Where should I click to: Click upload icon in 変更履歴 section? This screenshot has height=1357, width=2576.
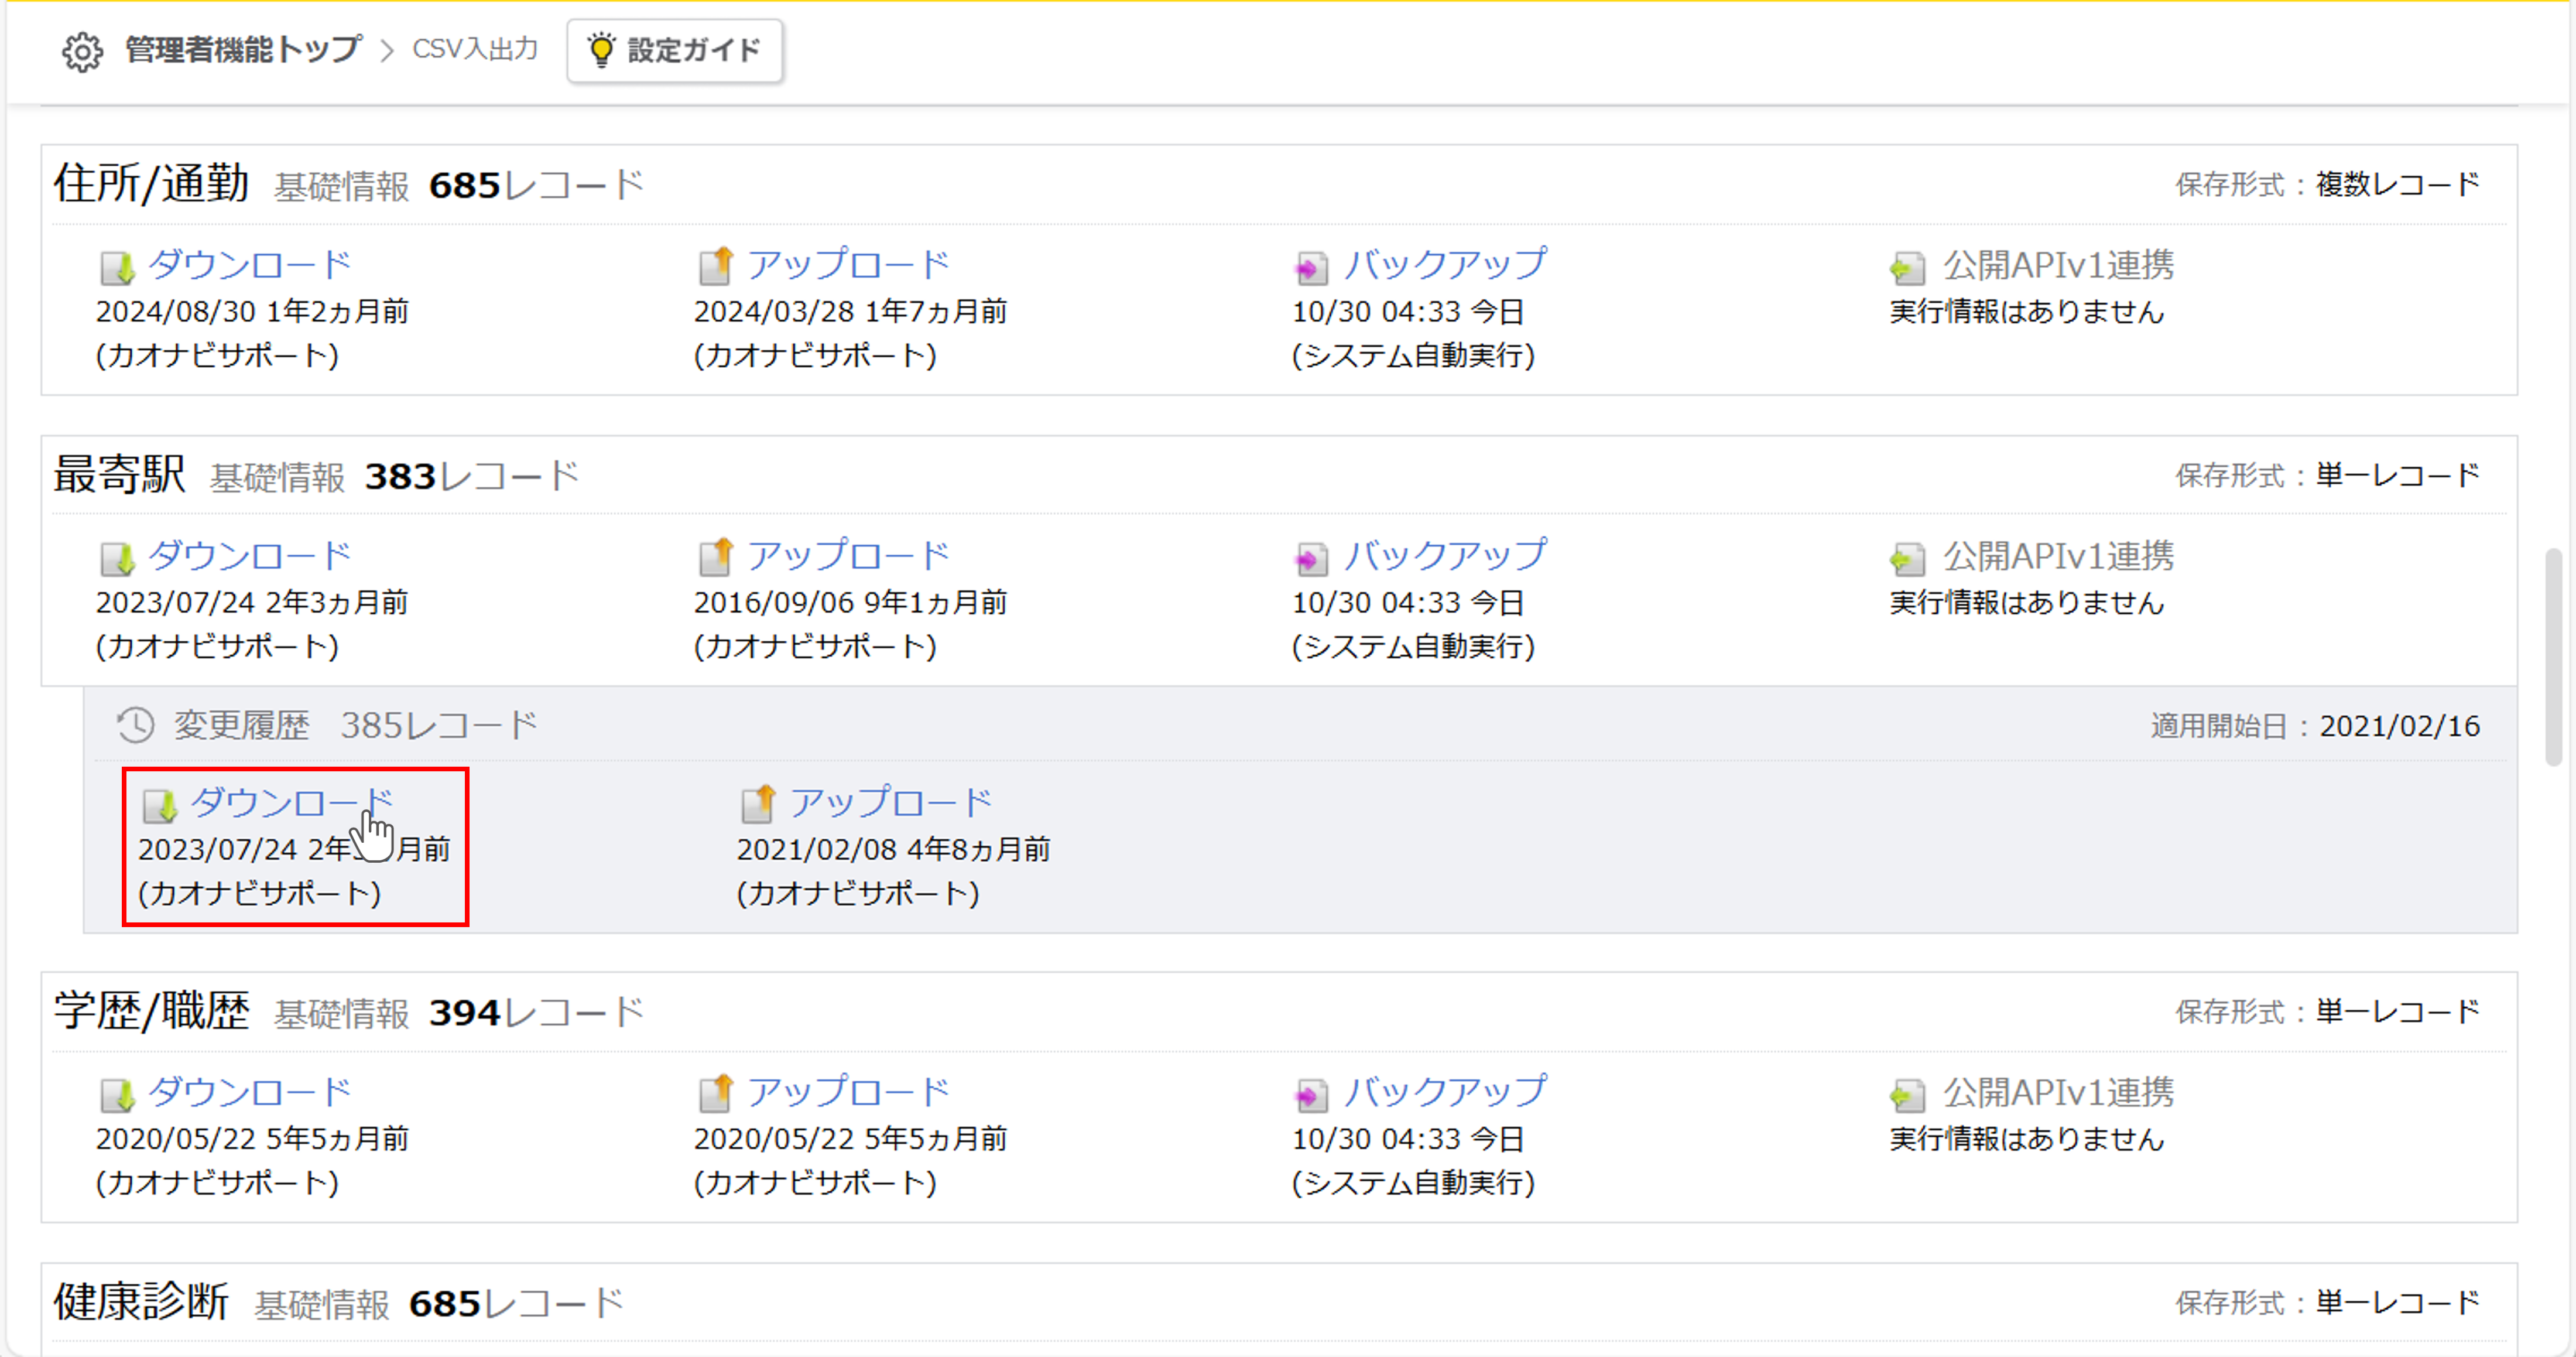coord(758,804)
